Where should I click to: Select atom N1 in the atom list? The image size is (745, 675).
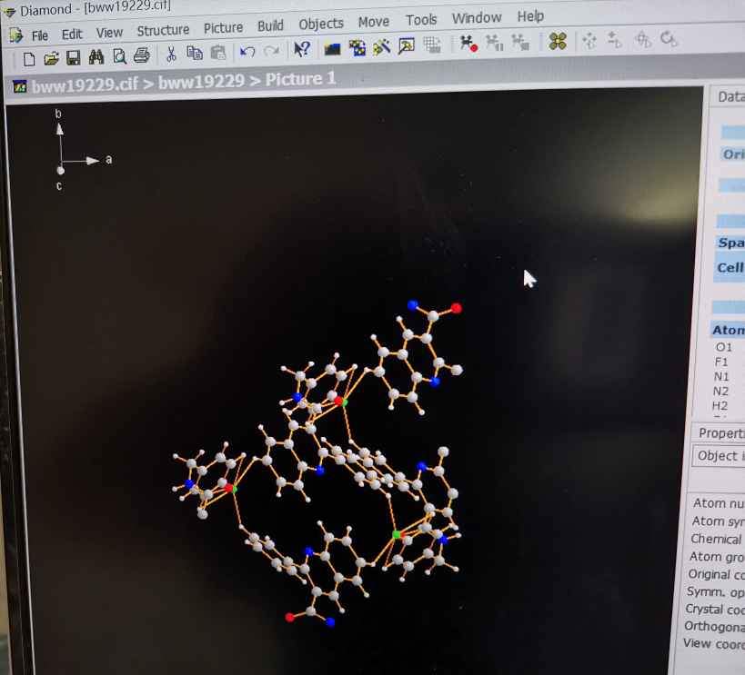pyautogui.click(x=720, y=376)
